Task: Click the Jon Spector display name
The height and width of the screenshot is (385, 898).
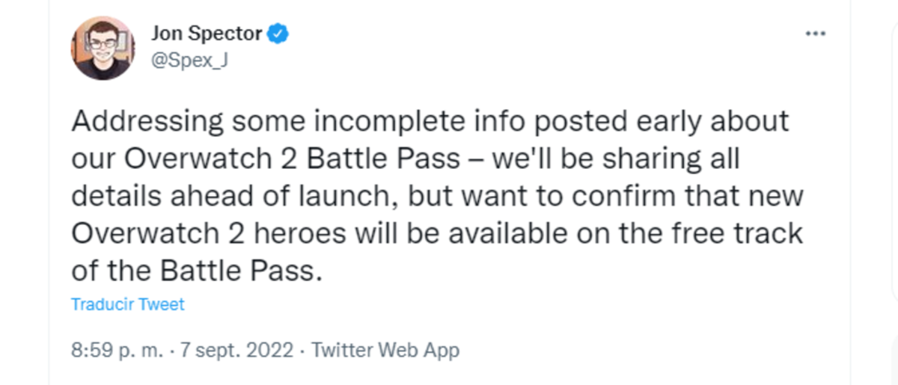Action: (207, 34)
